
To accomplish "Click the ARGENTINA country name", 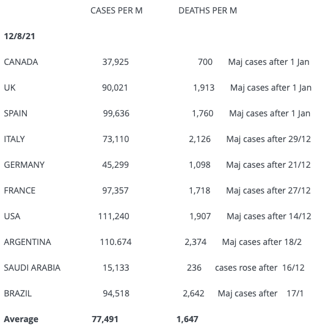I will point(27,242).
